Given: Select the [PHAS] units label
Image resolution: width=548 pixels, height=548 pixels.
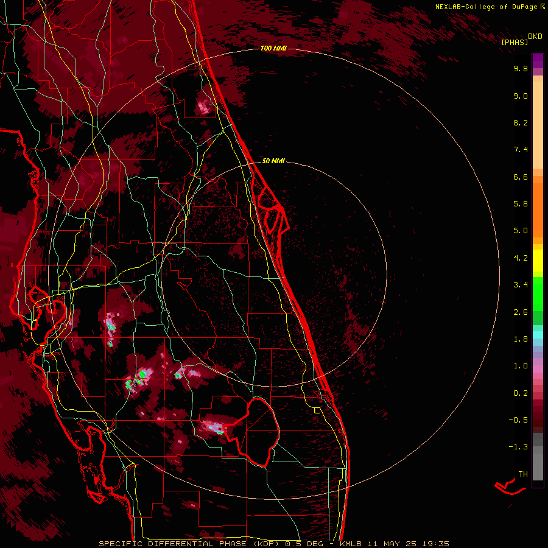Looking at the screenshot, I should click(515, 42).
